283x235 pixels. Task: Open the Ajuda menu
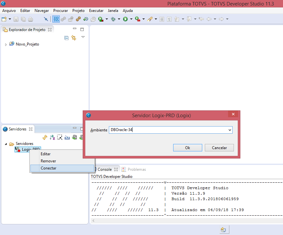pos(128,11)
